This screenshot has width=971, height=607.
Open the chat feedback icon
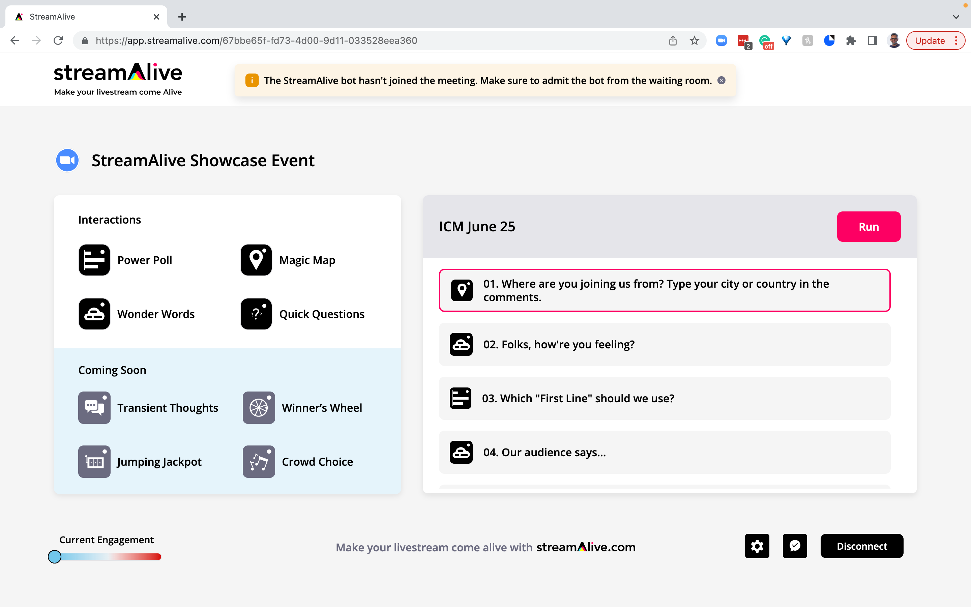click(x=795, y=546)
